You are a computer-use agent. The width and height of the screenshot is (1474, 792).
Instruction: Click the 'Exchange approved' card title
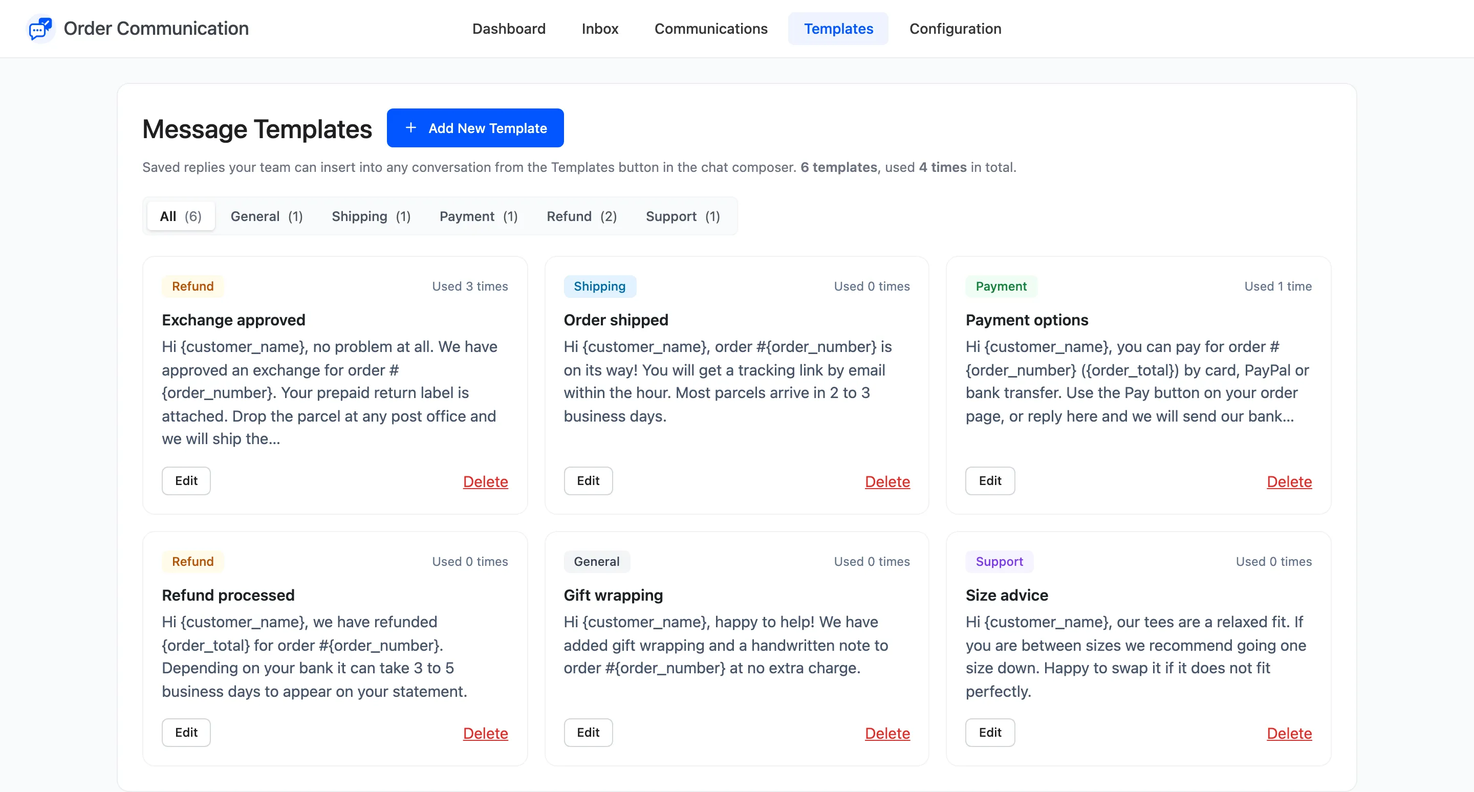click(233, 320)
